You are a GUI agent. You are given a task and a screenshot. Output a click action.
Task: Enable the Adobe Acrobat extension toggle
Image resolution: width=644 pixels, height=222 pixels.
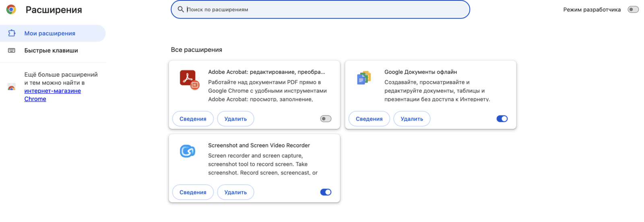326,119
